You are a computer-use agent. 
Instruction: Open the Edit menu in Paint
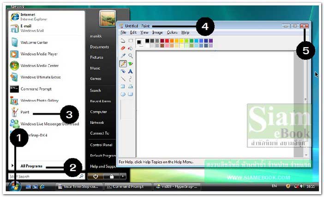[133, 32]
